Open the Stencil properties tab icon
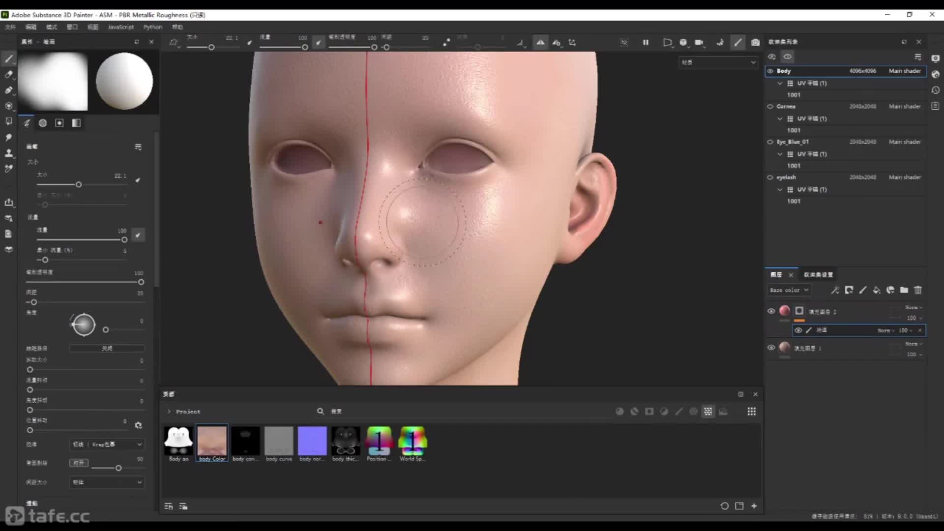 coord(59,123)
